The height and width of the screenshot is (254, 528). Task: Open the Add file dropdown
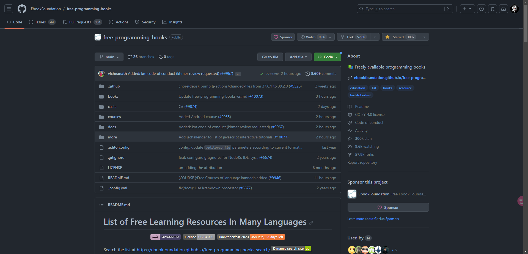tap(298, 57)
